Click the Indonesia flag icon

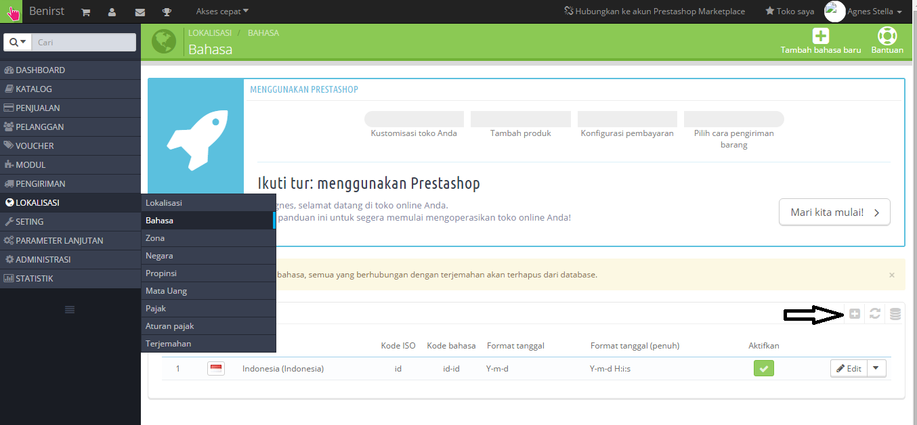click(216, 368)
